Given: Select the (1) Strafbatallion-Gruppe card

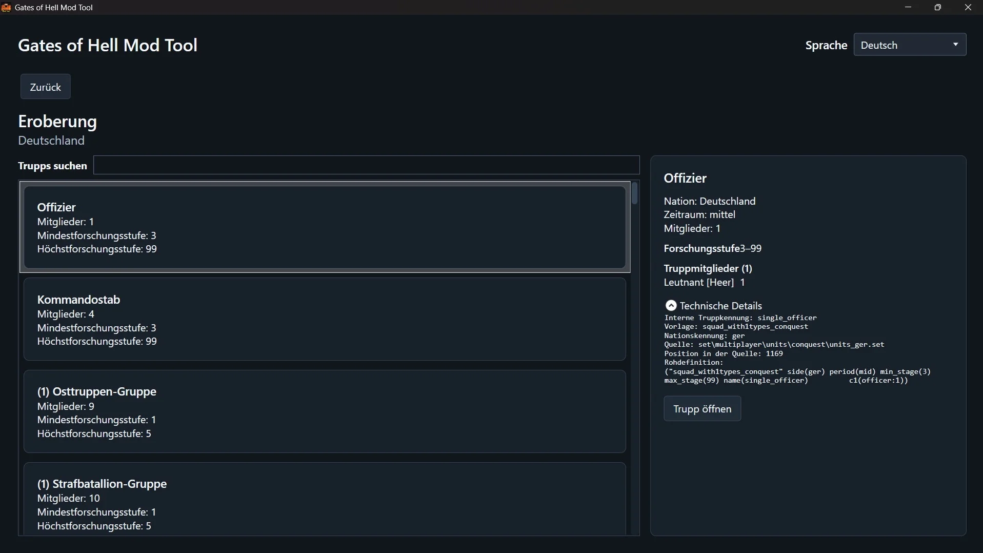Looking at the screenshot, I should tap(325, 499).
